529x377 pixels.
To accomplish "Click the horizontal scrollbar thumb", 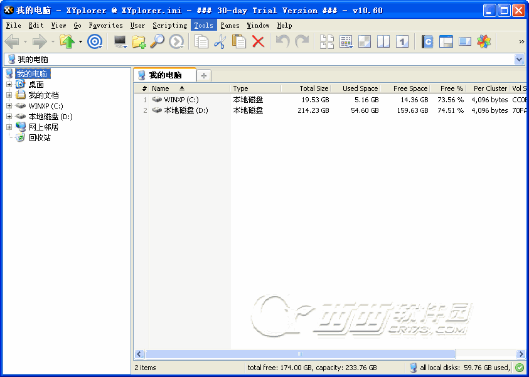I will tap(300, 354).
